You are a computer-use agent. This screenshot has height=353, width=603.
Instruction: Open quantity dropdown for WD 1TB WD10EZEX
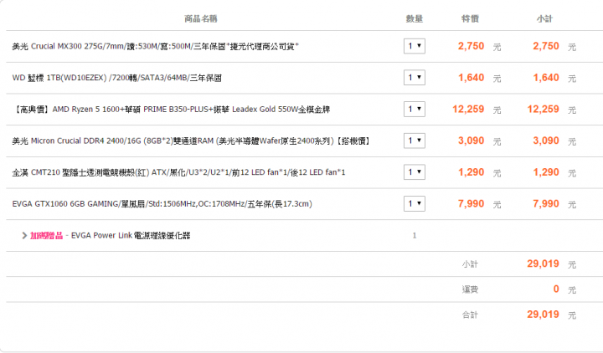point(415,78)
